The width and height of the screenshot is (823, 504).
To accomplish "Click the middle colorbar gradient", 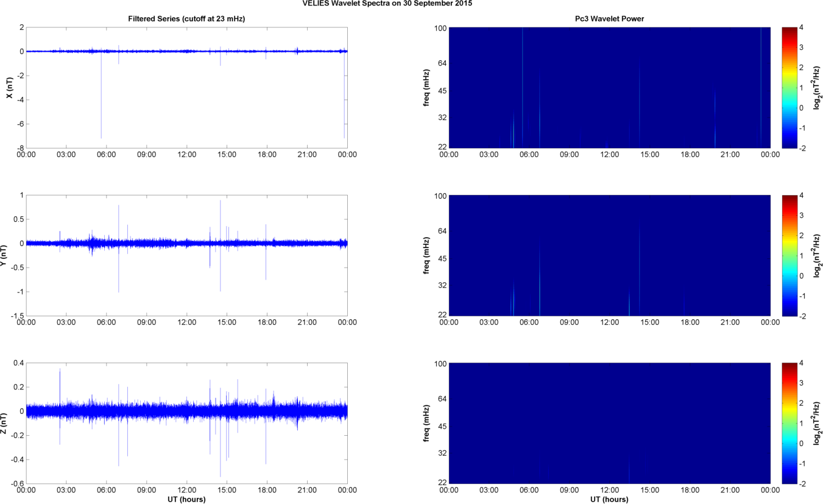I will pyautogui.click(x=788, y=255).
